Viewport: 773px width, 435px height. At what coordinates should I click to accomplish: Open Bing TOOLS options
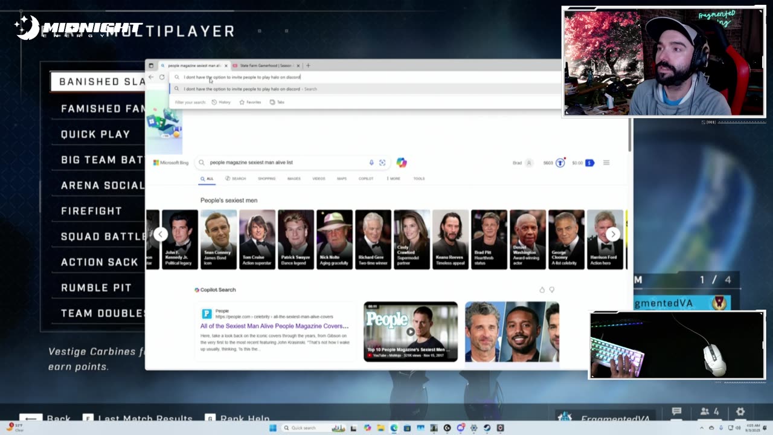(x=419, y=179)
